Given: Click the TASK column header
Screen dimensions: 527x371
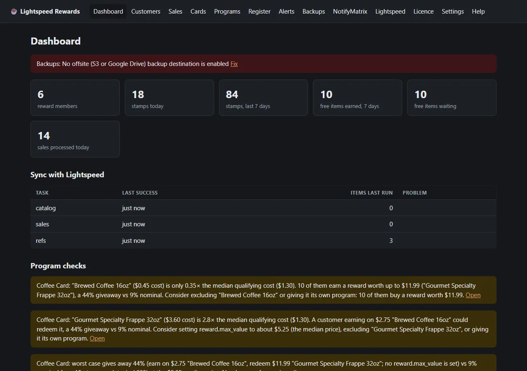Looking at the screenshot, I should pos(42,193).
